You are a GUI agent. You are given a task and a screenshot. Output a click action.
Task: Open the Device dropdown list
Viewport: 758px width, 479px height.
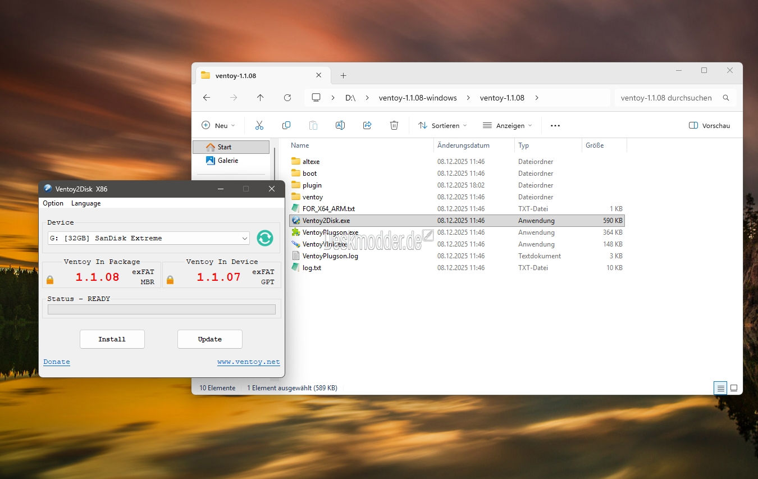point(149,238)
